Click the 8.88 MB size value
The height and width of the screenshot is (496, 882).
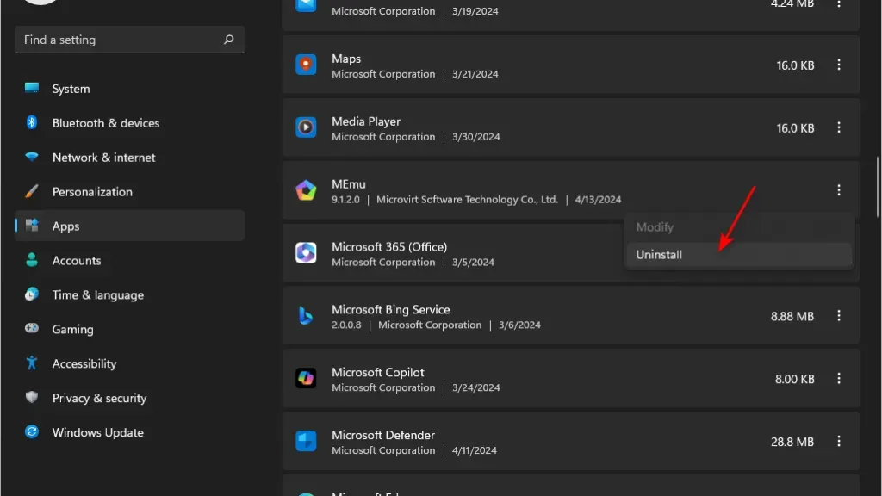coord(792,316)
